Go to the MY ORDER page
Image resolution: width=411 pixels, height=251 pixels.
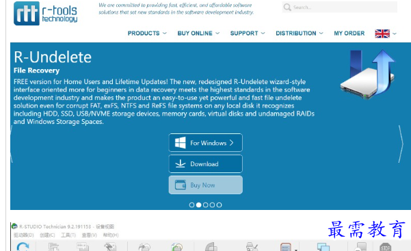click(x=349, y=34)
